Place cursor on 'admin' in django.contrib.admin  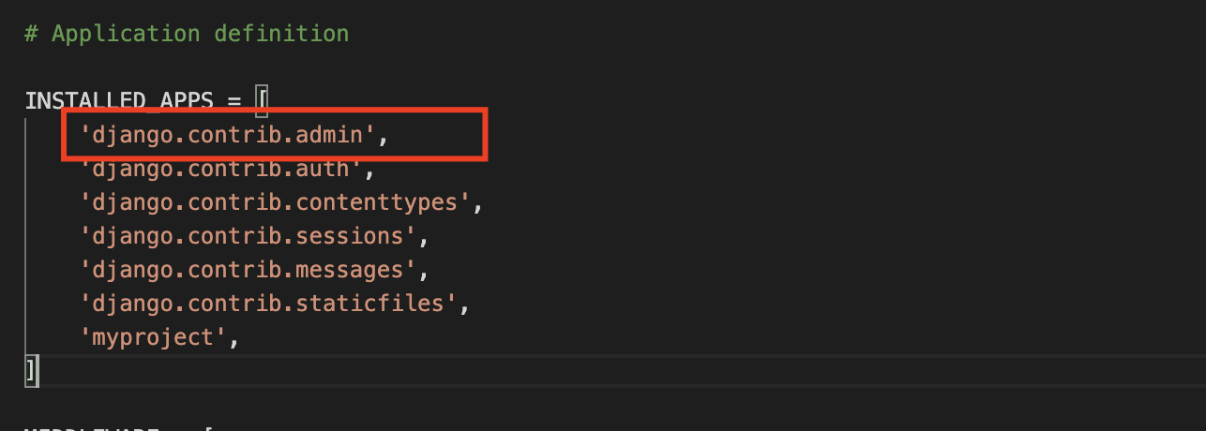pyautogui.click(x=329, y=135)
